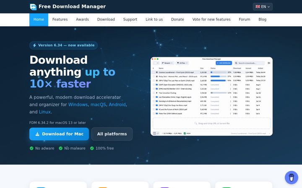
Task: Click the 'Download anything up to 10× faster' headline
Action: [x=73, y=72]
